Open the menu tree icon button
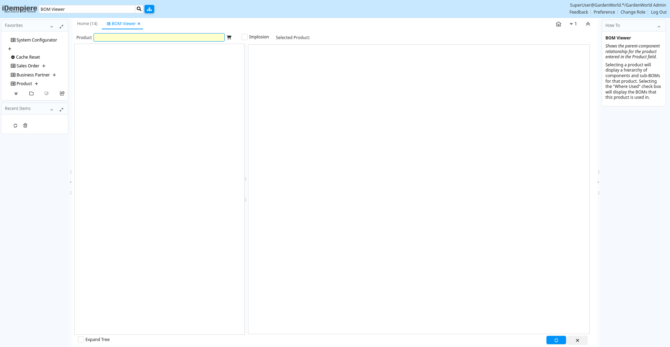 click(x=149, y=9)
